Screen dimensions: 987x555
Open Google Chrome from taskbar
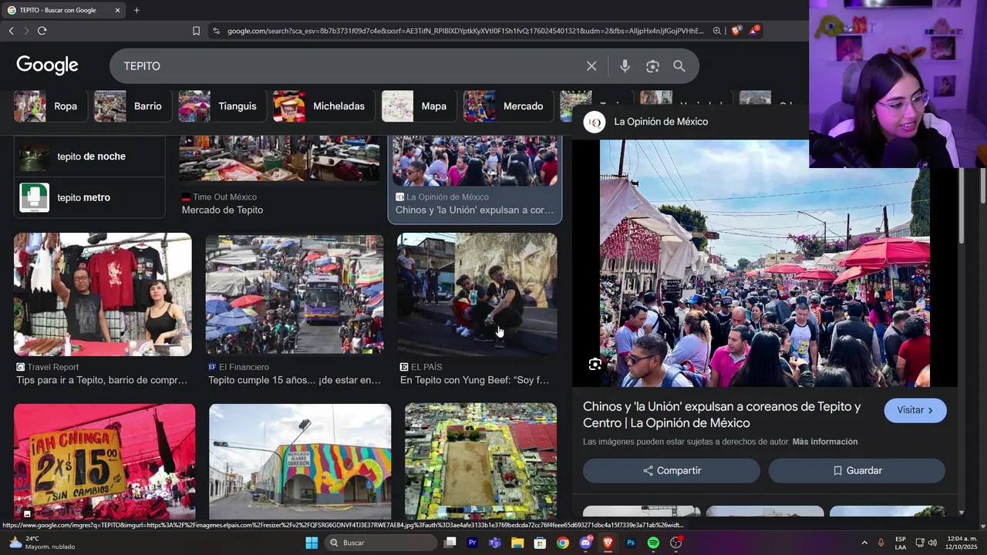[563, 543]
